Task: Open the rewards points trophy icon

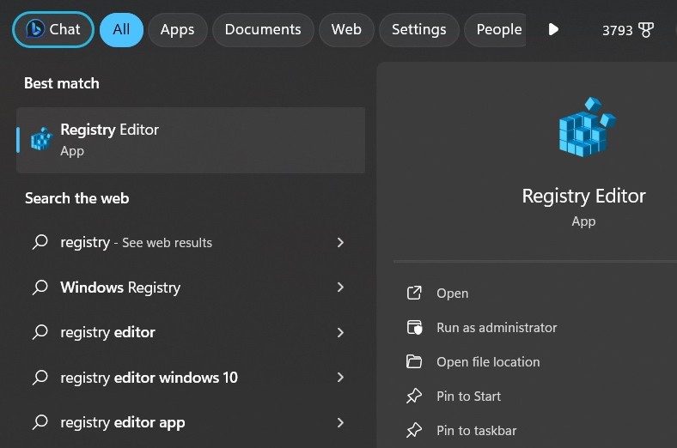Action: point(646,30)
